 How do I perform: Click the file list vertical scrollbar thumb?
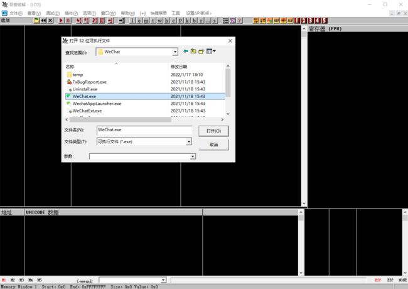228,82
